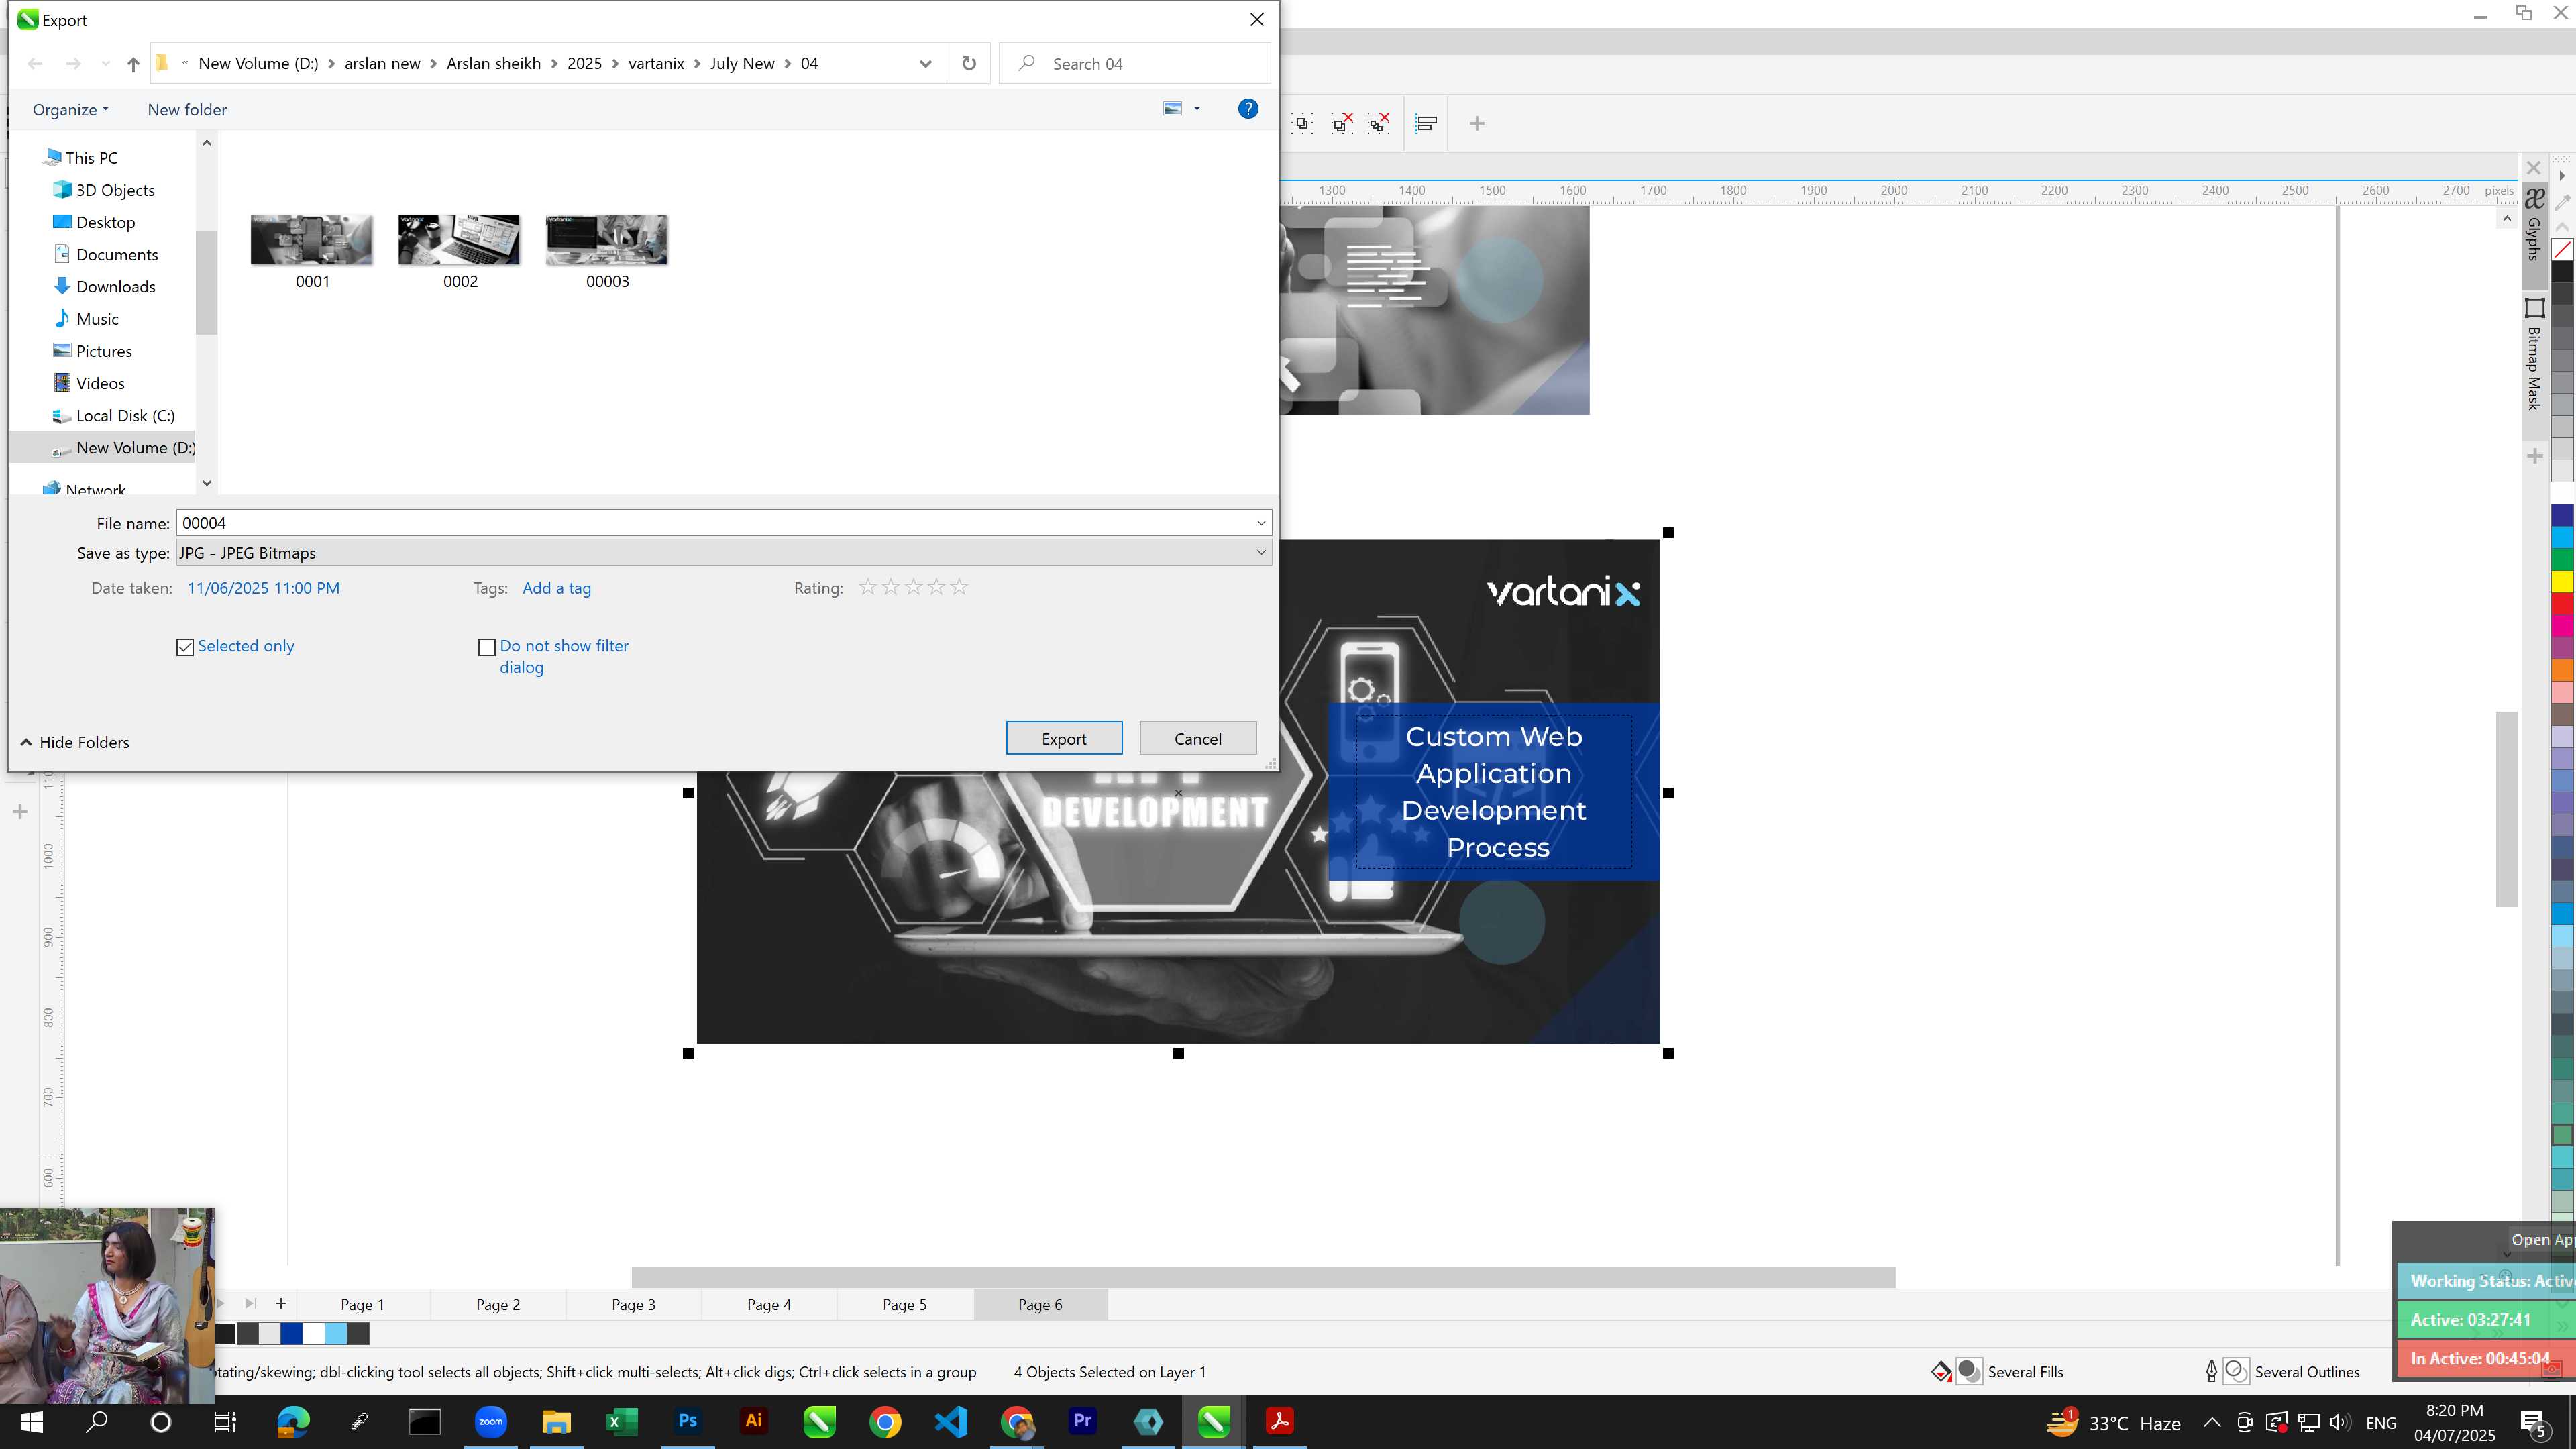Viewport: 2576px width, 1449px height.
Task: Click the Several Outlines pen icon
Action: coord(2211,1372)
